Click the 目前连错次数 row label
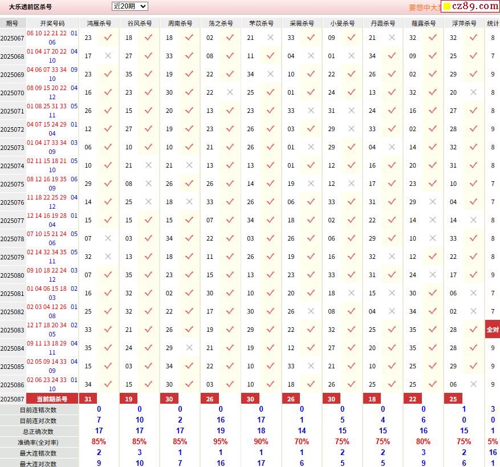Screen dimensions: 500x467 pos(38,410)
